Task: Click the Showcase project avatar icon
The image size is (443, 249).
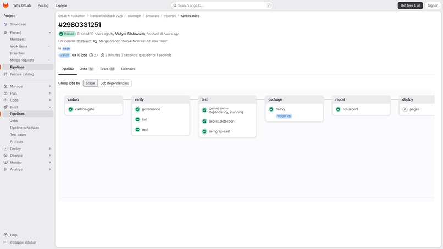Action: [x=5, y=24]
